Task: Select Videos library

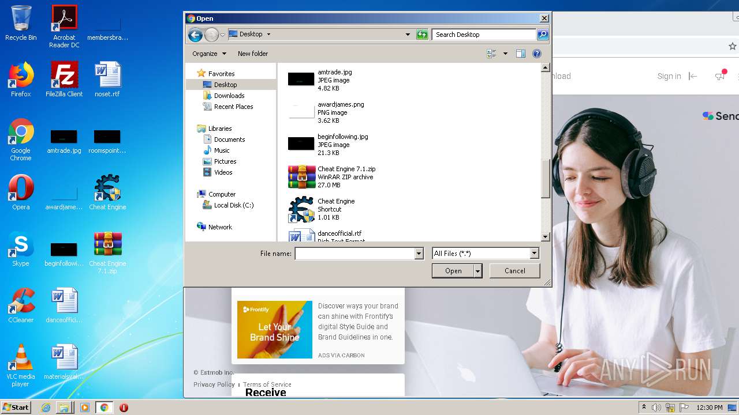Action: point(223,172)
